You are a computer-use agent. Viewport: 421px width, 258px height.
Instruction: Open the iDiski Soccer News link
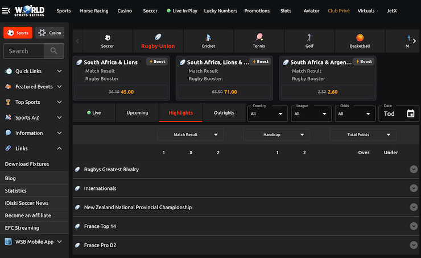tap(27, 203)
